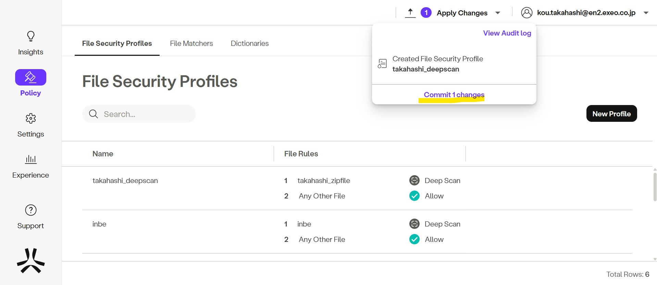Expand the user account dropdown arrow
This screenshot has height=285, width=657.
pos(646,13)
